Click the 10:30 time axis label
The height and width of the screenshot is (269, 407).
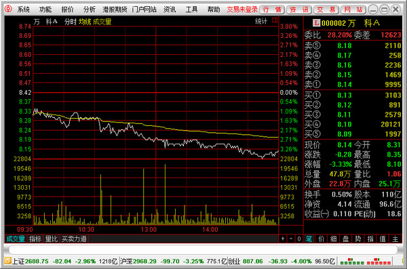(86, 230)
